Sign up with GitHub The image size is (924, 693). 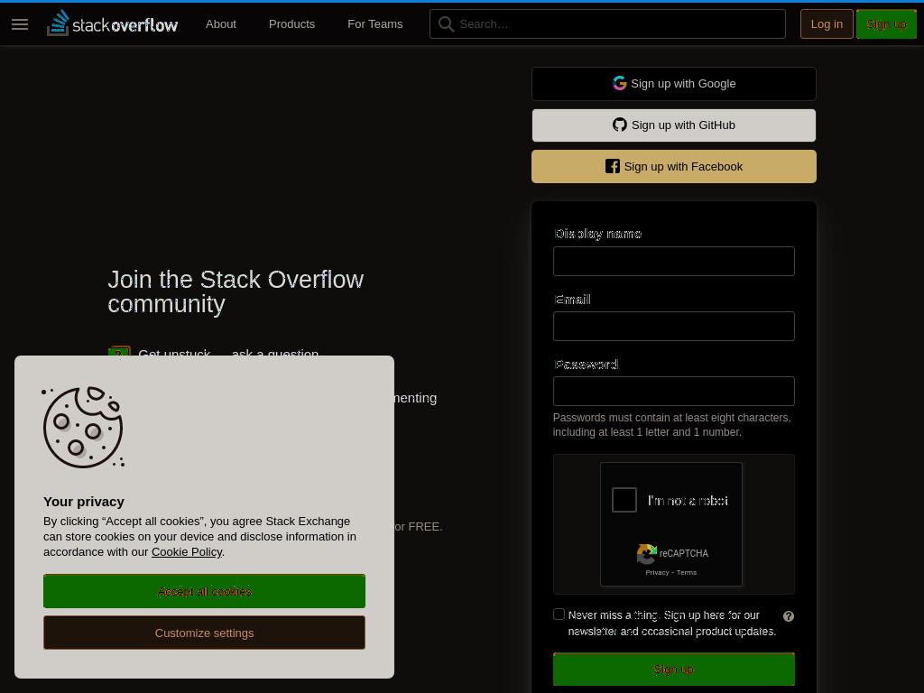673,125
